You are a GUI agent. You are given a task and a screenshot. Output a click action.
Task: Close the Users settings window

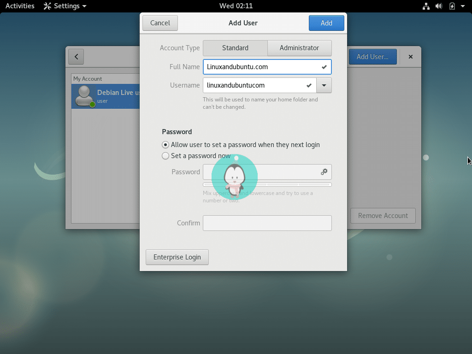(x=410, y=57)
